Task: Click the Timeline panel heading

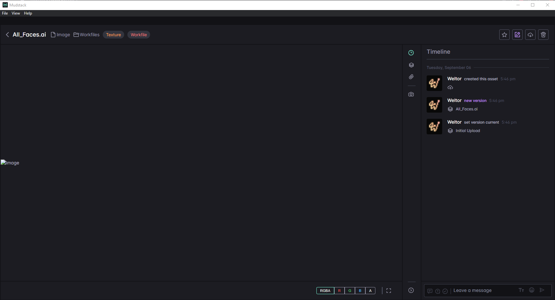Action: [438, 52]
